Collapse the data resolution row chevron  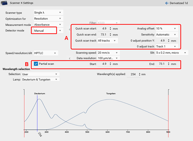click(70, 58)
